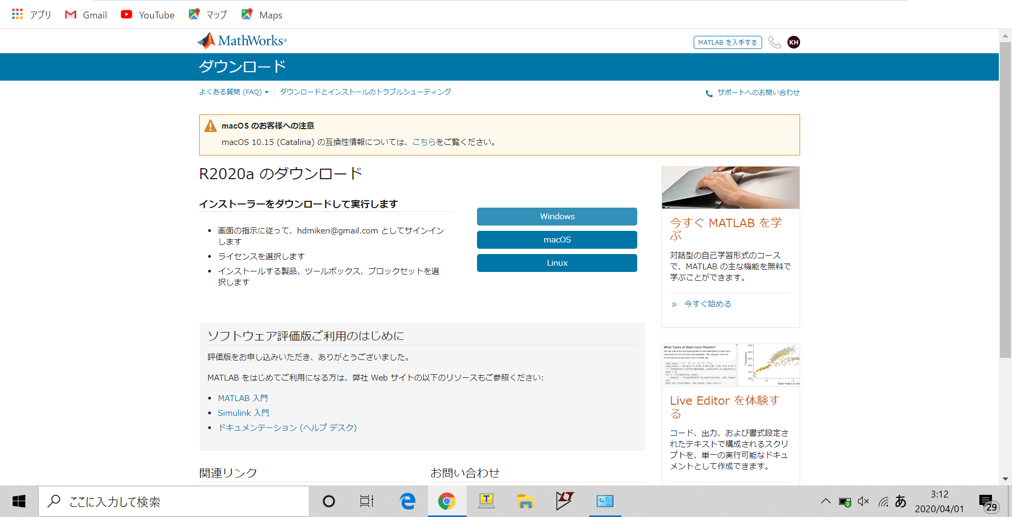Open the Gmail bookmark
Viewport: 1012px width, 517px height.
tap(86, 15)
